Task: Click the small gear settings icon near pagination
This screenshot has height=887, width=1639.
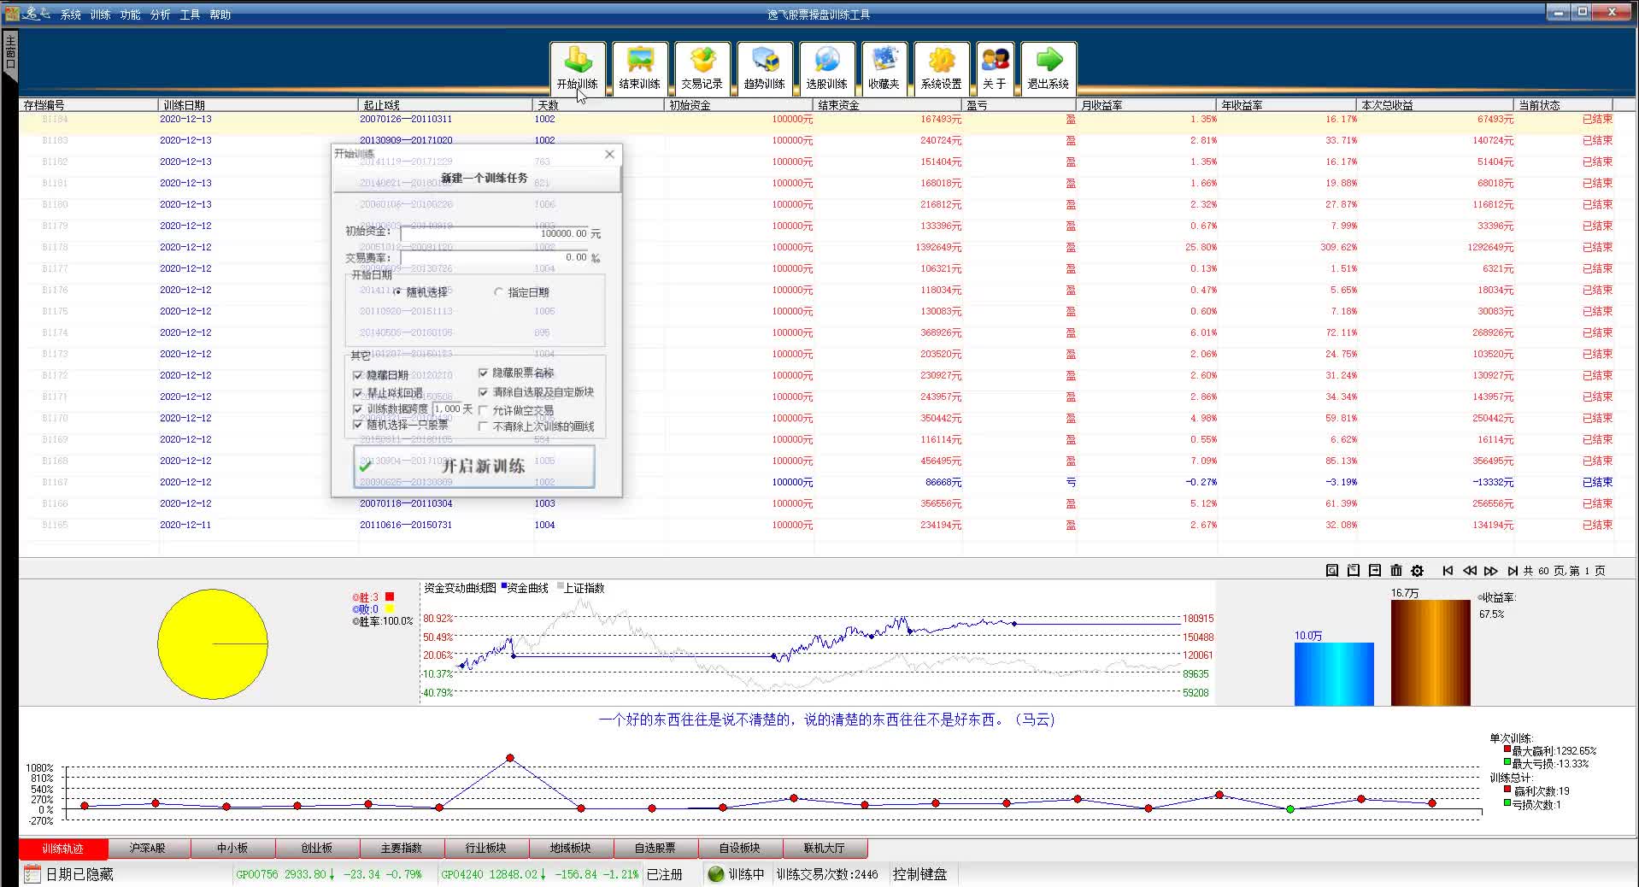Action: coord(1418,571)
